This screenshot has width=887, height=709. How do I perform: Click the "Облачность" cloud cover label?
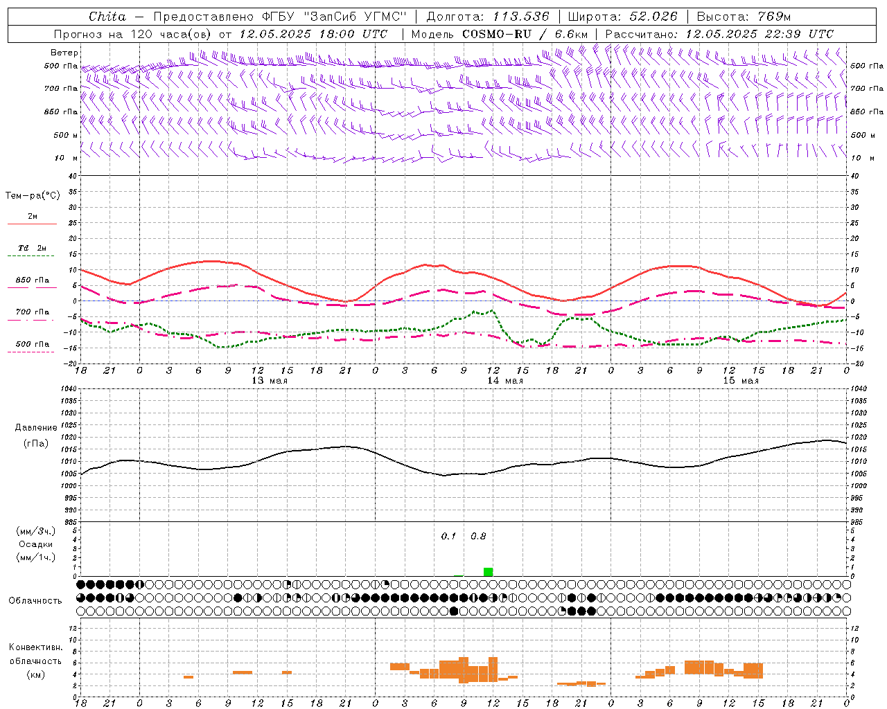pos(35,601)
